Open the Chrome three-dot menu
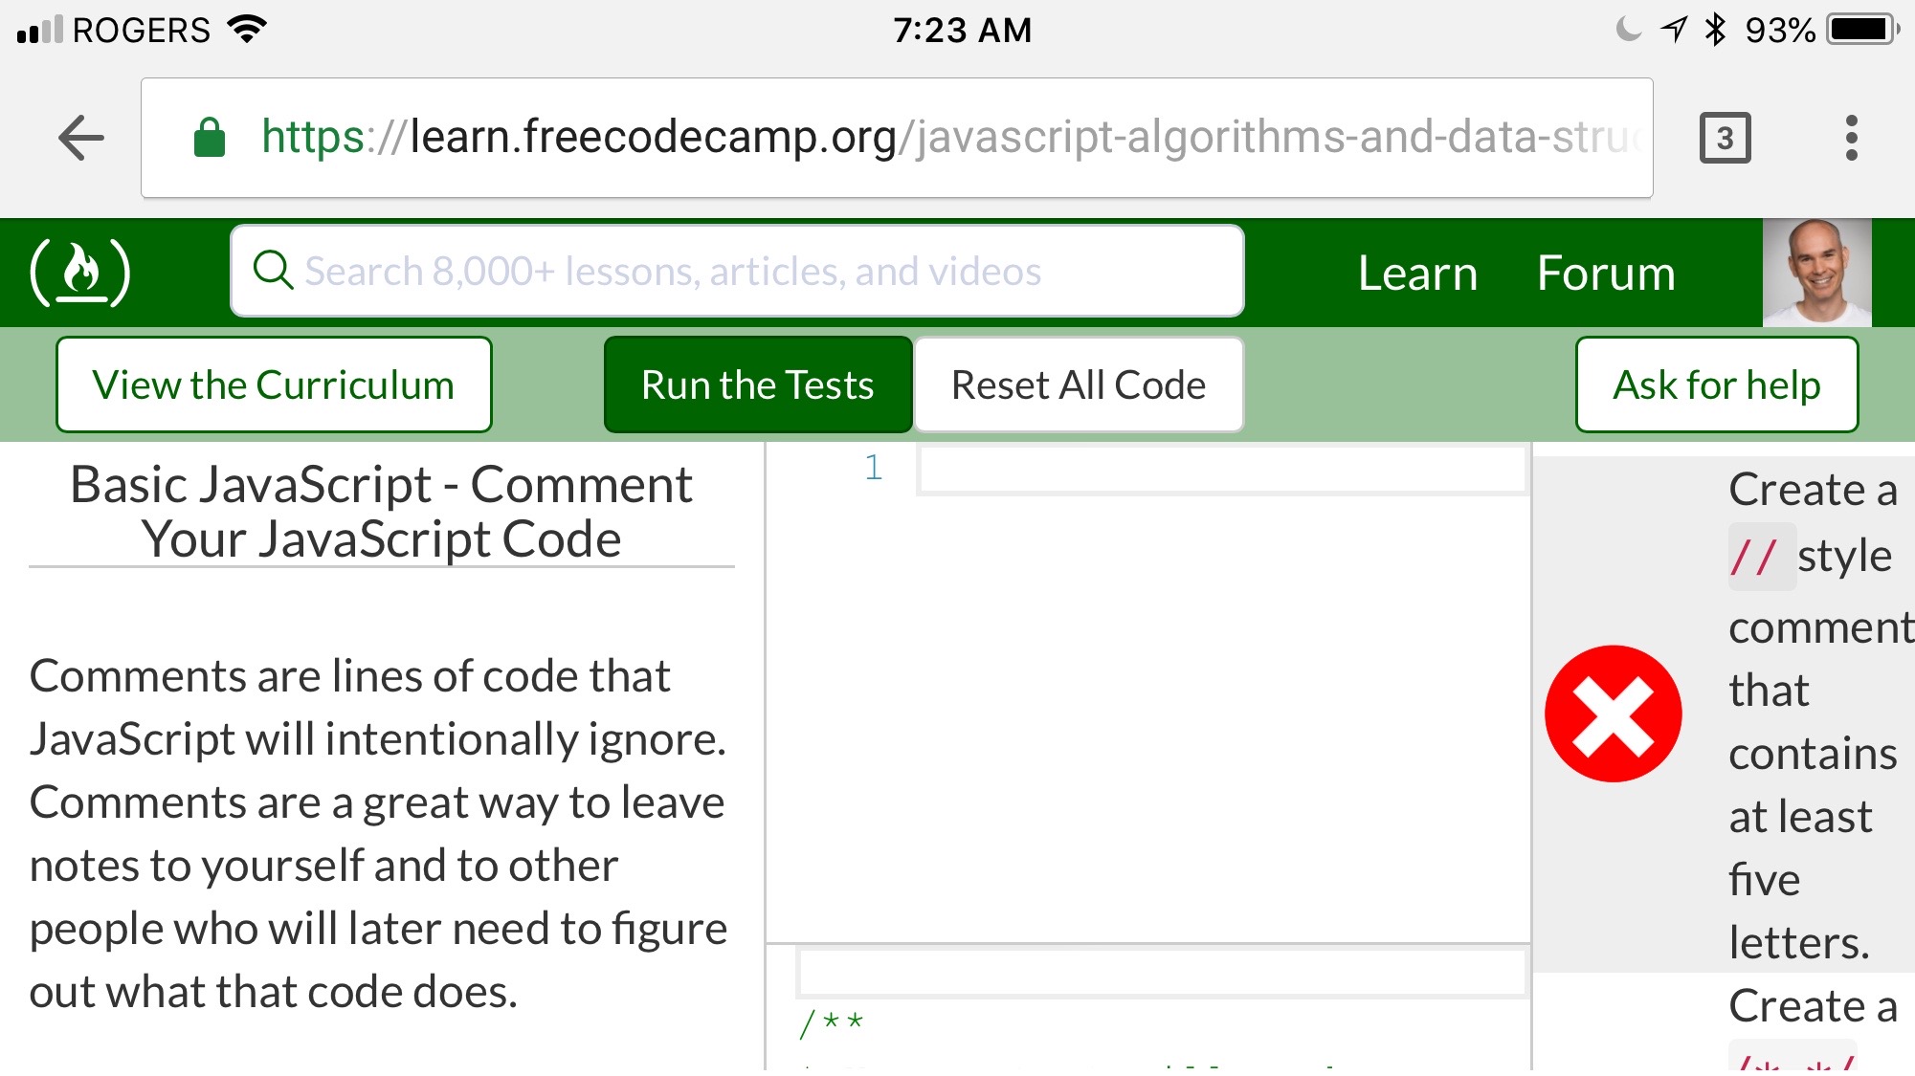This screenshot has height=1076, width=1915. (1851, 136)
